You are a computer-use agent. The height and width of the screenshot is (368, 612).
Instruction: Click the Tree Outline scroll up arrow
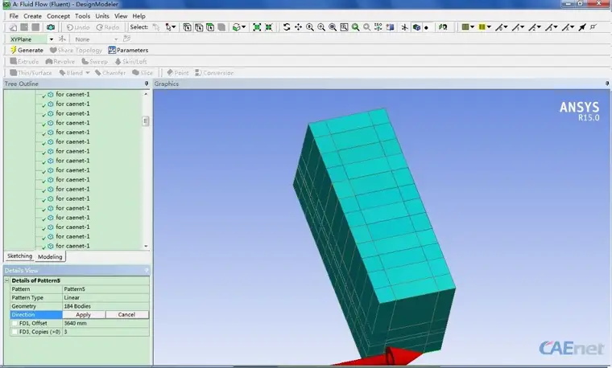146,94
